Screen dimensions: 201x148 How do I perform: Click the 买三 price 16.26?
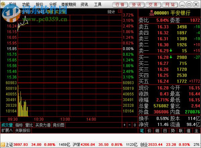[163, 69]
